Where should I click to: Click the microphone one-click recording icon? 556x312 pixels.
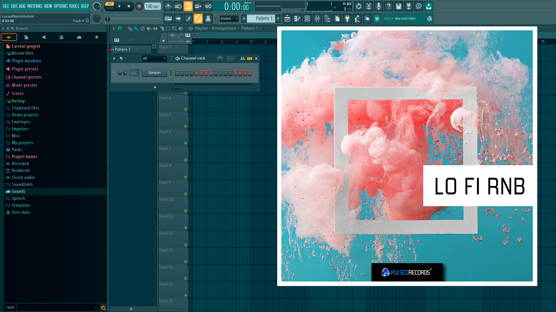pos(379,6)
